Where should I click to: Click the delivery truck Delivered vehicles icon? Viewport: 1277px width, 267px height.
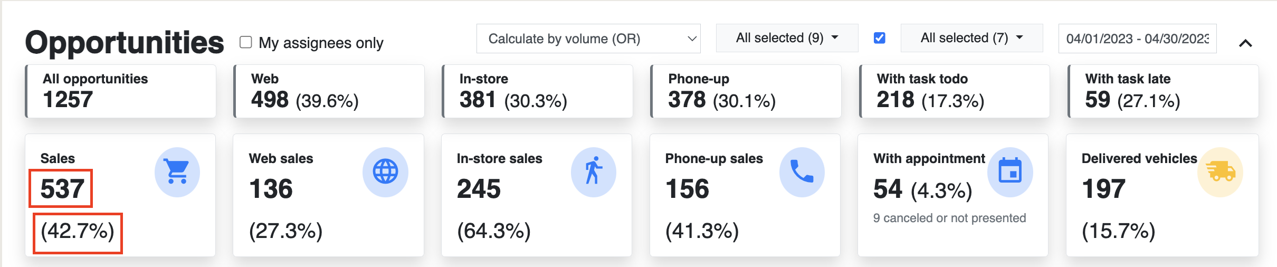[x=1220, y=172]
